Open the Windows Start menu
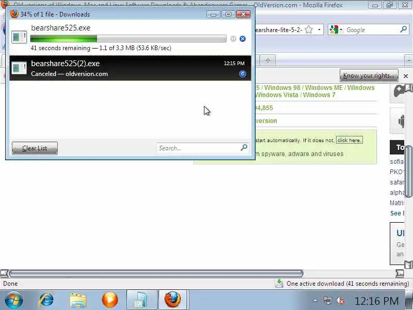Image resolution: width=413 pixels, height=310 pixels. 14,300
